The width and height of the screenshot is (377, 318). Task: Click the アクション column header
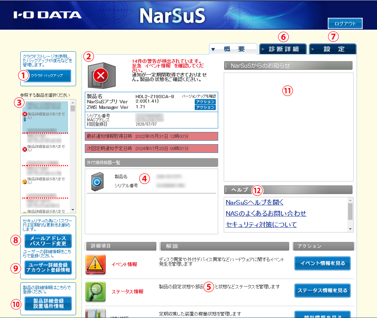pos(323,246)
